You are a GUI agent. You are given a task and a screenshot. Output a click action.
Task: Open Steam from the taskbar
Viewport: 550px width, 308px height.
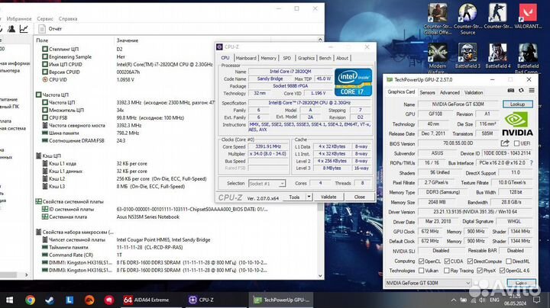tap(50, 300)
